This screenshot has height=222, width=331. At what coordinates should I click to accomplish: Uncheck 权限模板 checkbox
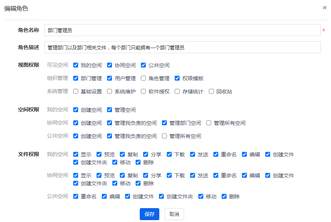pos(177,78)
